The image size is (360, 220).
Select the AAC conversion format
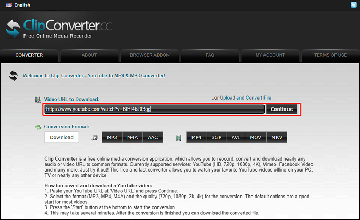(153, 137)
